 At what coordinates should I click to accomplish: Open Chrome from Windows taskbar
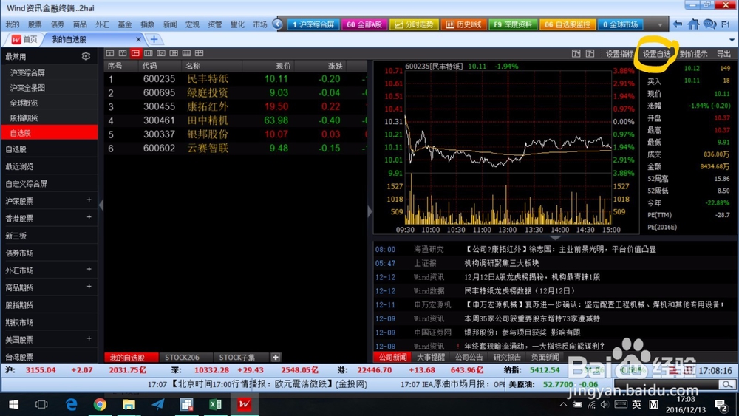click(x=100, y=405)
